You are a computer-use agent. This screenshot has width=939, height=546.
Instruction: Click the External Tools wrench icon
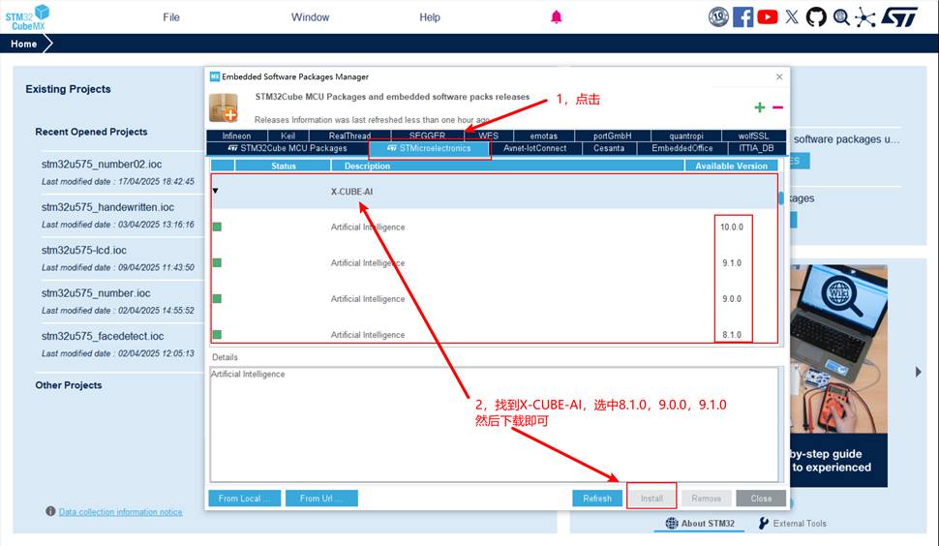point(764,523)
